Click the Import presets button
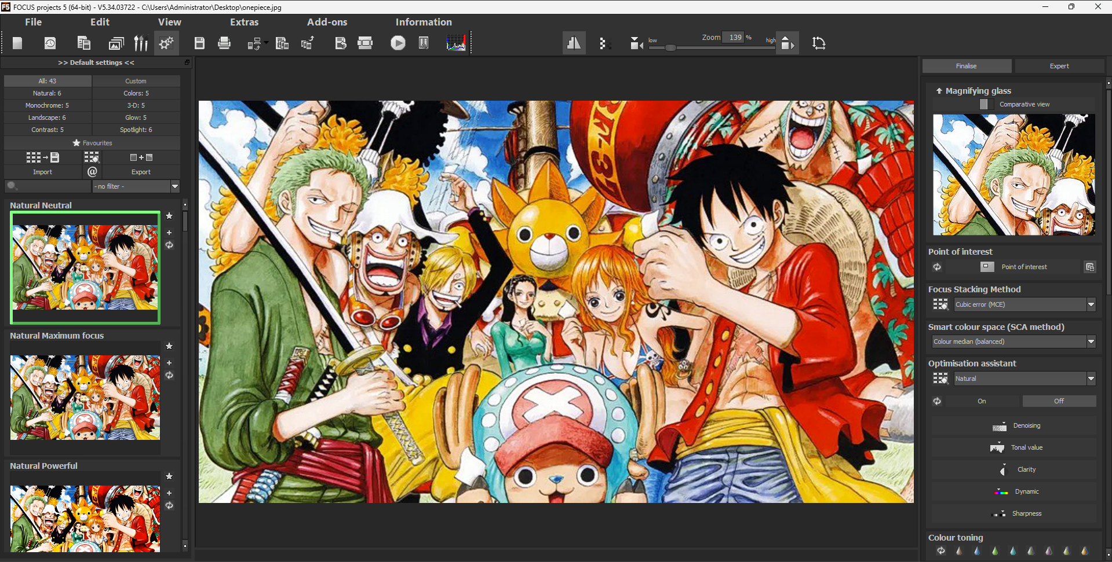 42,172
